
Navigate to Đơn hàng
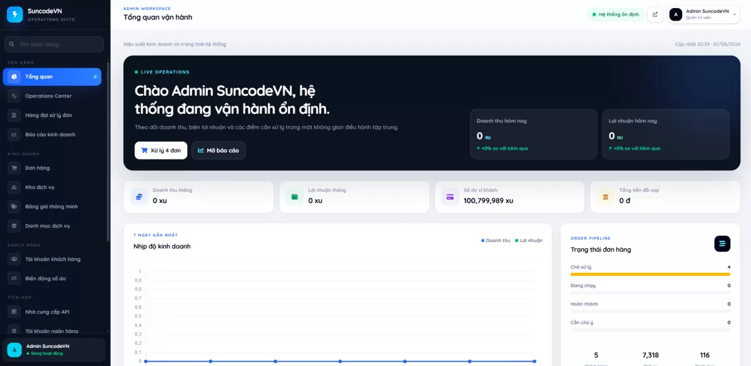pyautogui.click(x=52, y=168)
